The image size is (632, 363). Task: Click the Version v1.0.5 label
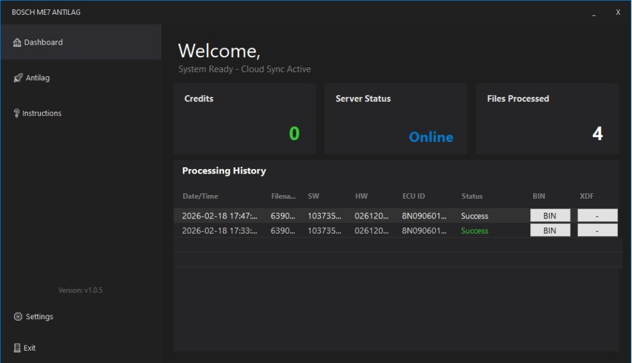pos(80,290)
